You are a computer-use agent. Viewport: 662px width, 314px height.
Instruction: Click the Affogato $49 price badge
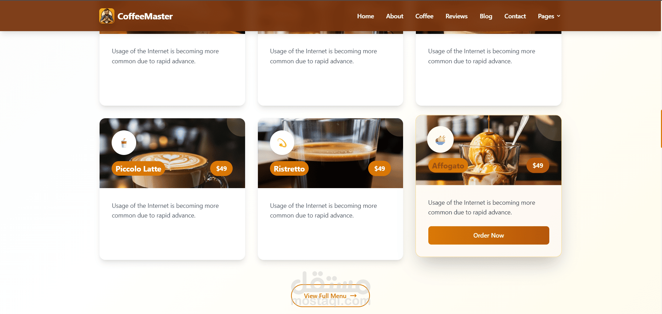(x=538, y=166)
